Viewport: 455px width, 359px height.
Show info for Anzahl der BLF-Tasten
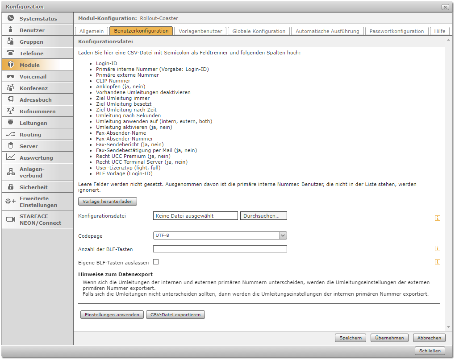click(437, 249)
